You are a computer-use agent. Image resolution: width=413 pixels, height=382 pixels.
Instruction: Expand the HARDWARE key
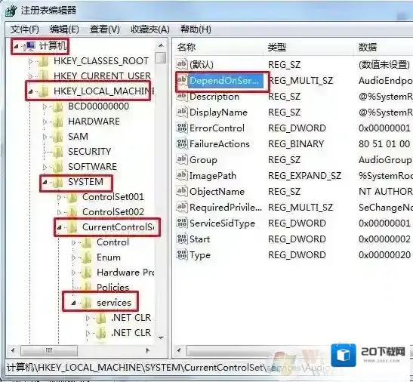(x=45, y=122)
